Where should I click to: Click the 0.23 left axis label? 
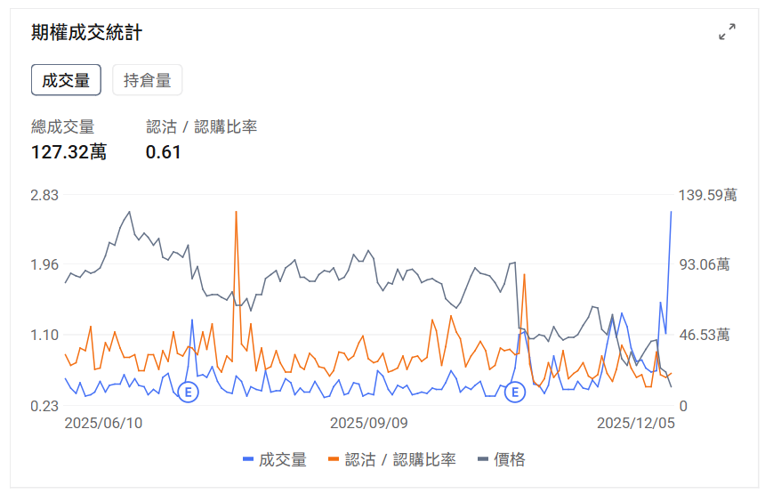(44, 406)
